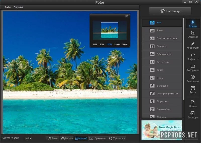Choose 'Подсветка сзади' scene icon

click(x=152, y=39)
